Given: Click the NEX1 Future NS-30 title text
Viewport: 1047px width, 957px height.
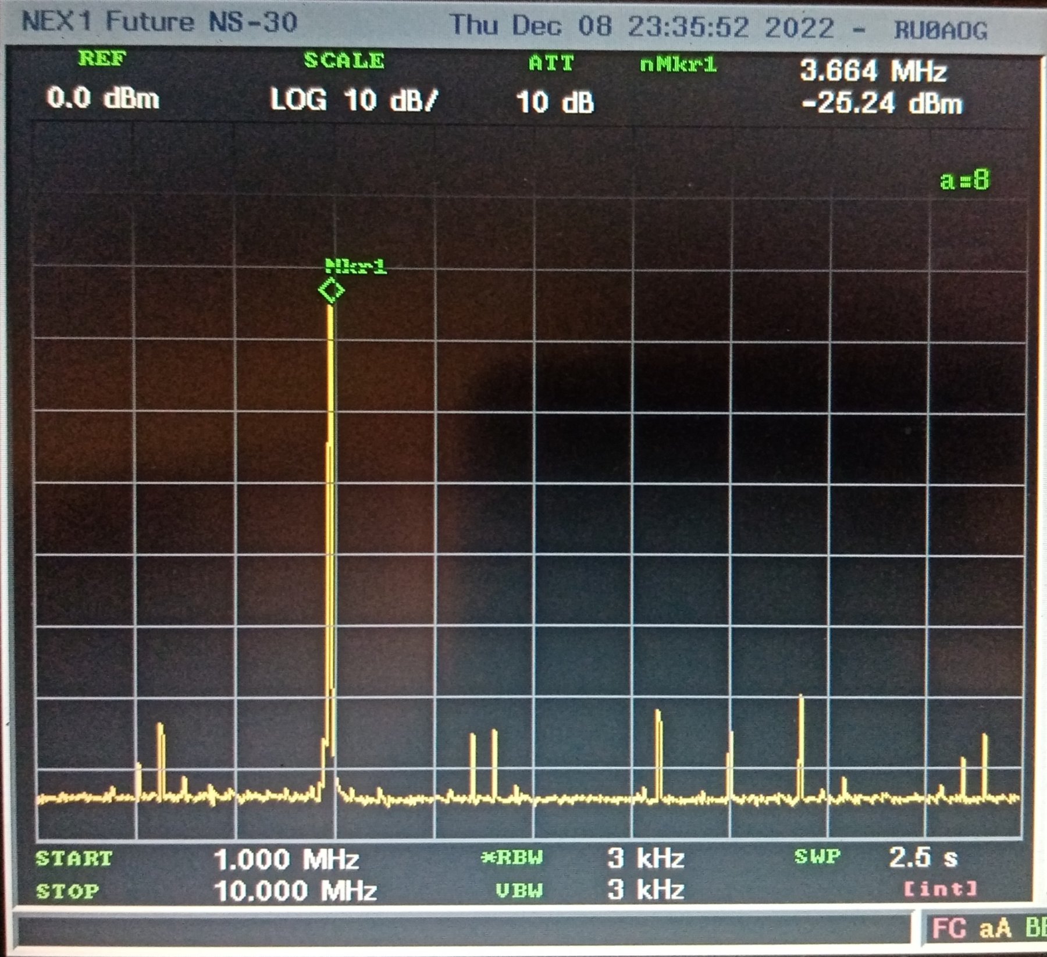Looking at the screenshot, I should 159,22.
